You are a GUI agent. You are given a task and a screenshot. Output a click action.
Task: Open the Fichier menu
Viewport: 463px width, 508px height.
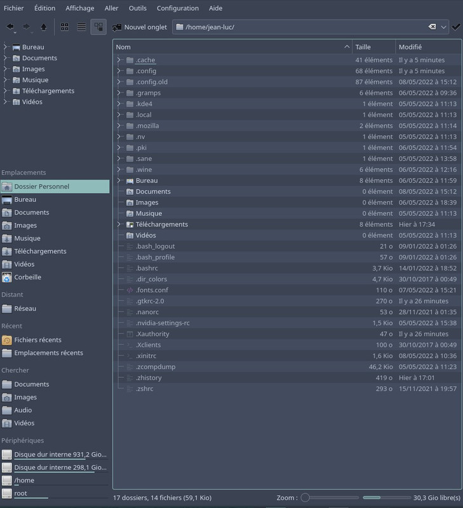coord(13,8)
